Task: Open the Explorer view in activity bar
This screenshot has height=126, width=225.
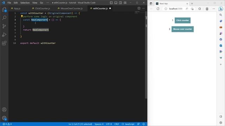Action: click(x=4, y=10)
